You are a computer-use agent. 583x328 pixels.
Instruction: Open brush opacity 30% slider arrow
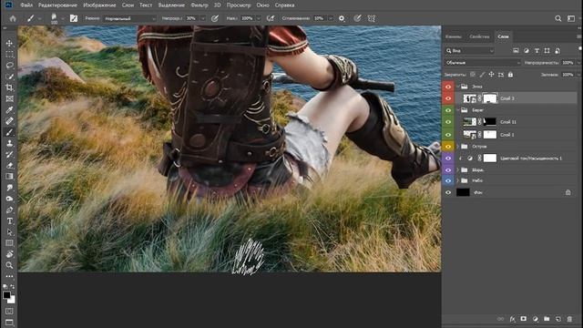click(x=203, y=18)
